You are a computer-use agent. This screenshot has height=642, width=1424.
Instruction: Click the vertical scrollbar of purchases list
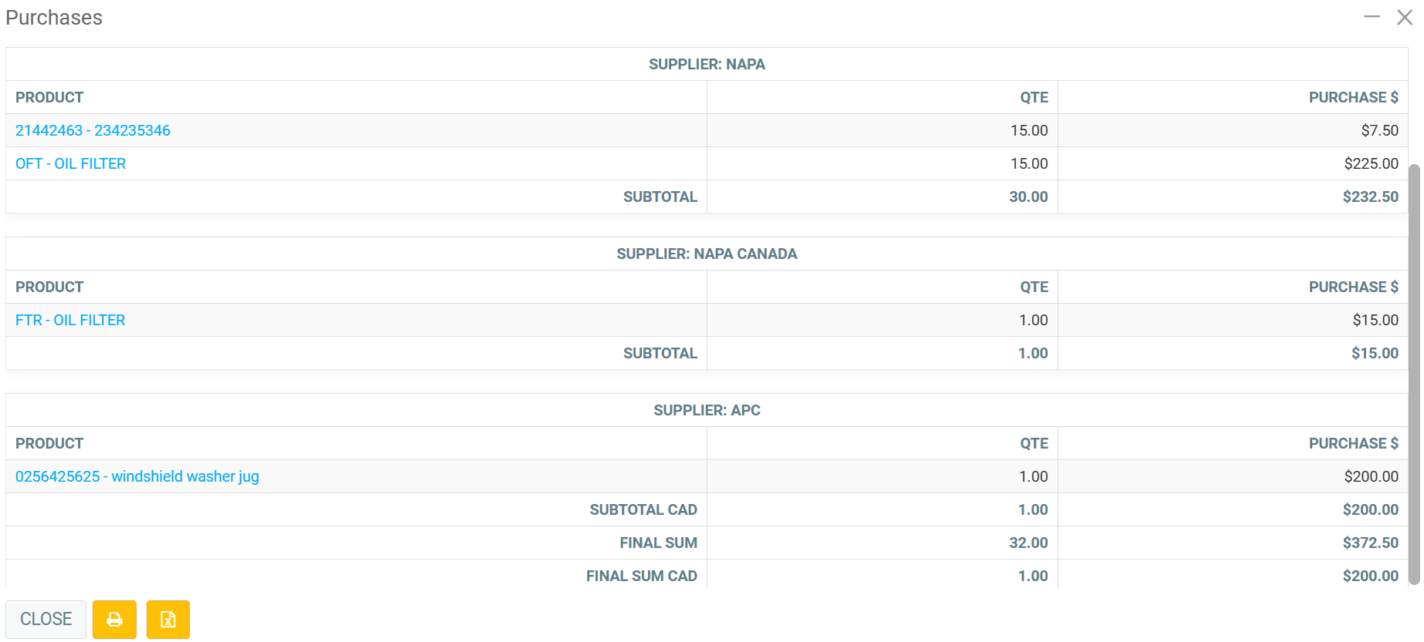tap(1413, 370)
